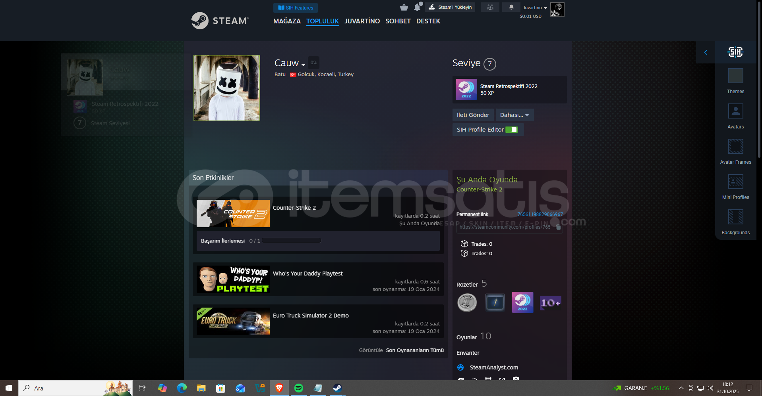This screenshot has height=396, width=762.
Task: Open the Rozetler badges link
Action: (x=467, y=285)
